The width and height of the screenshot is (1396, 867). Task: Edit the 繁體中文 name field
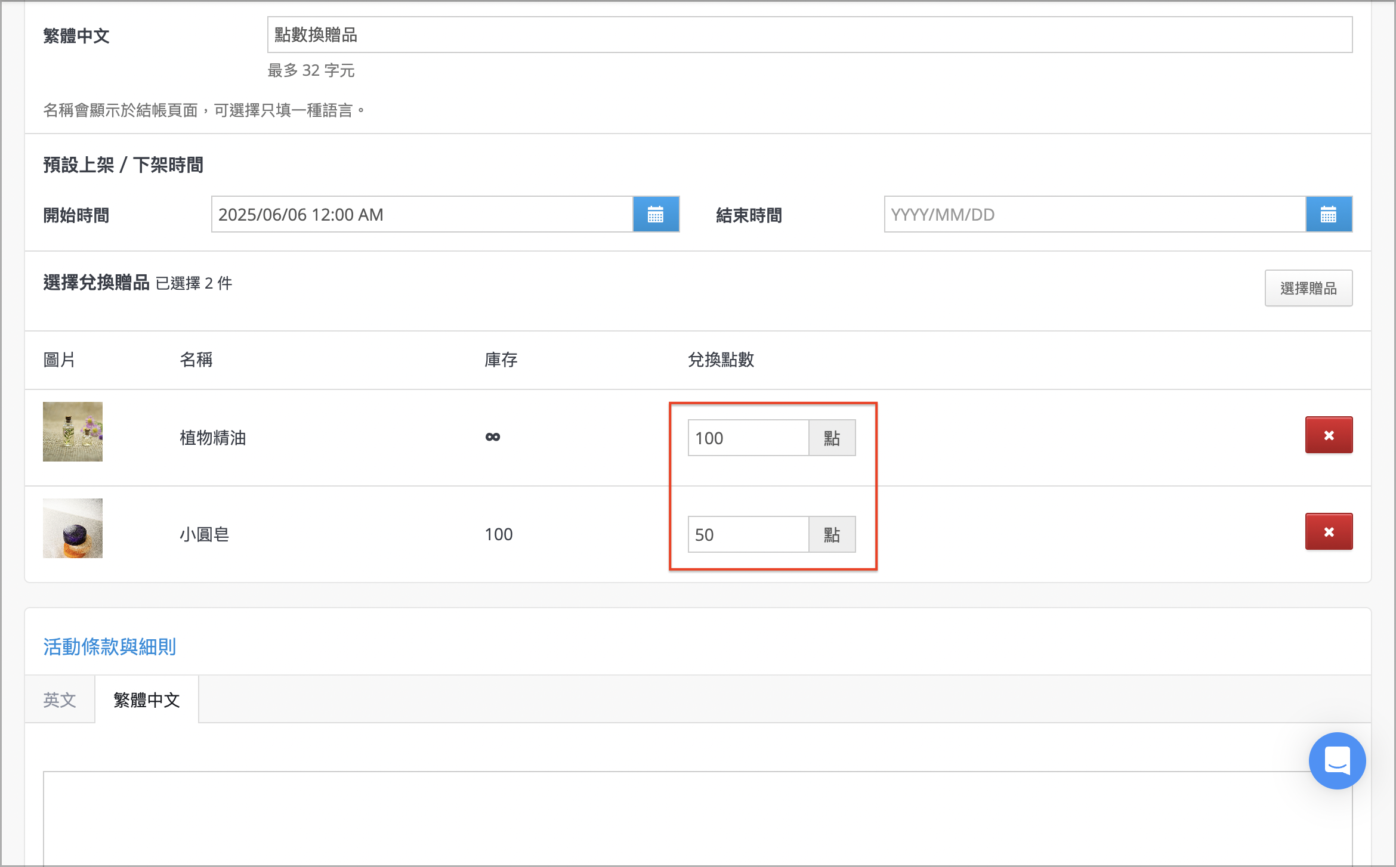coord(810,35)
